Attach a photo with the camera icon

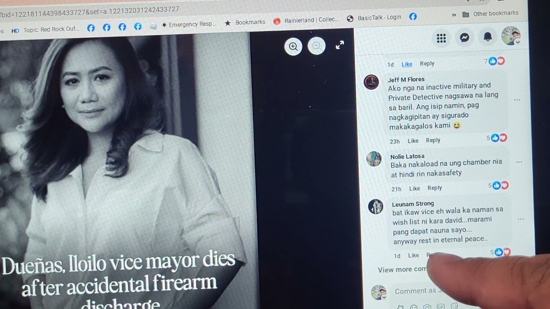(427, 307)
